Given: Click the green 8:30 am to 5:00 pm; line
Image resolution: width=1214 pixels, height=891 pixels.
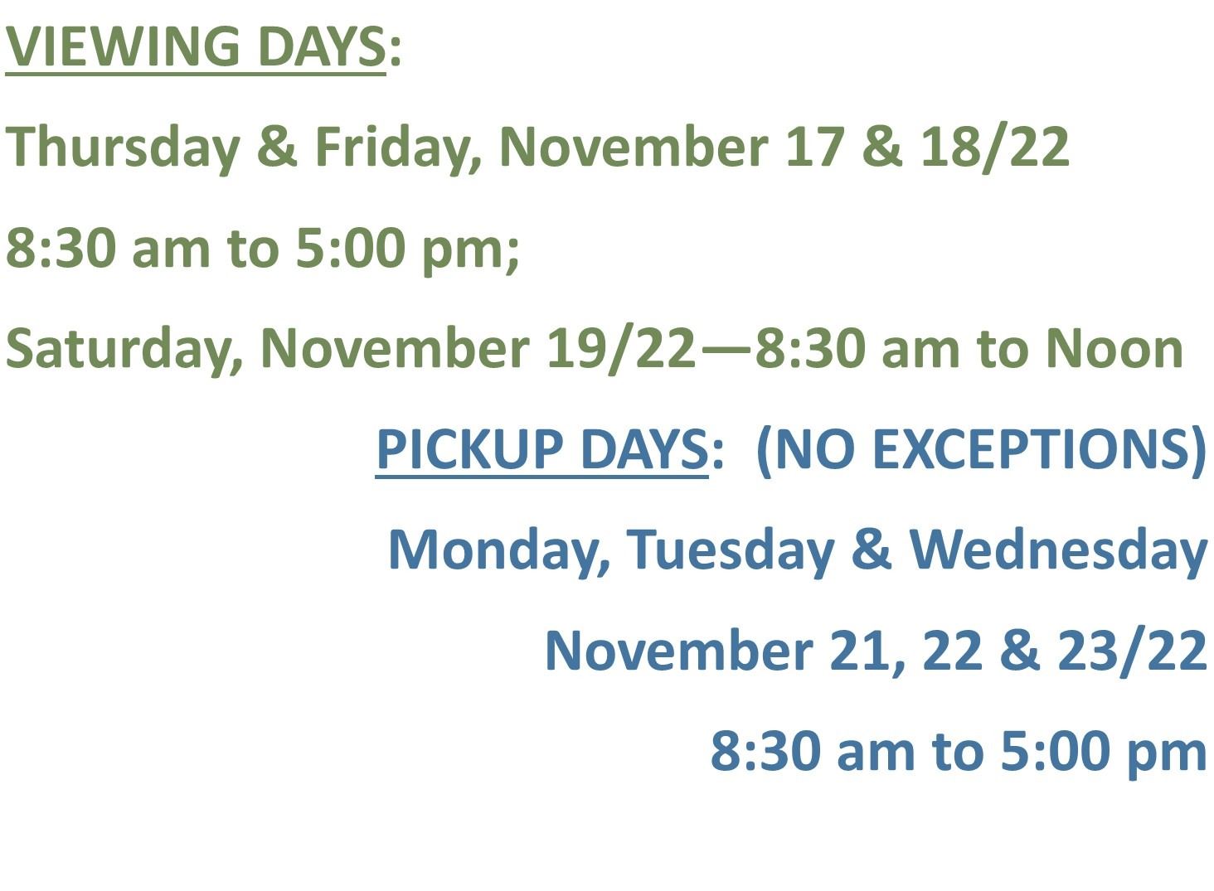Looking at the screenshot, I should 263,249.
